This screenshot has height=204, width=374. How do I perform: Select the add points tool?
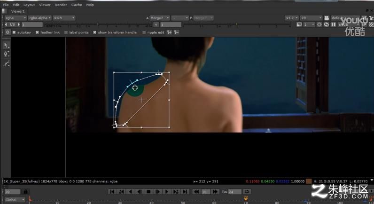pyautogui.click(x=6, y=54)
